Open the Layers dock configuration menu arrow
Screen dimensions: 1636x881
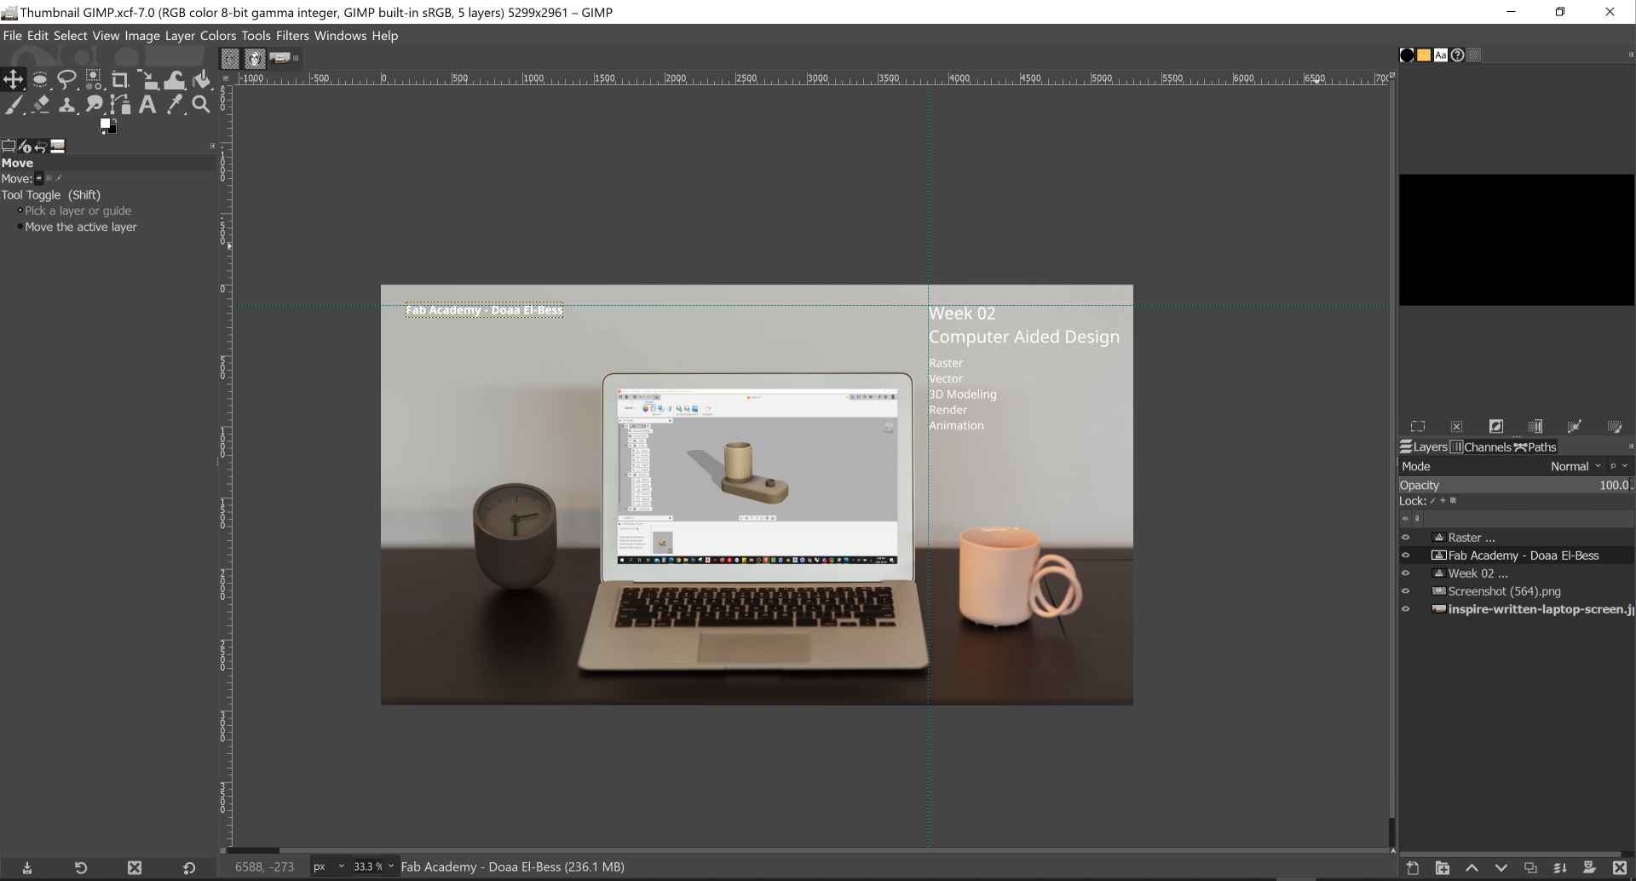pos(1631,446)
